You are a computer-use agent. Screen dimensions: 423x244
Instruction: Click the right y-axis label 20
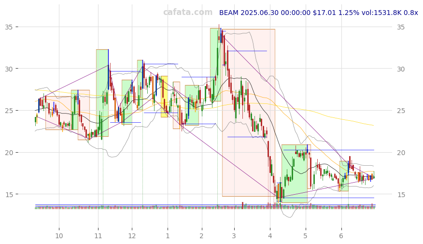coord(401,153)
